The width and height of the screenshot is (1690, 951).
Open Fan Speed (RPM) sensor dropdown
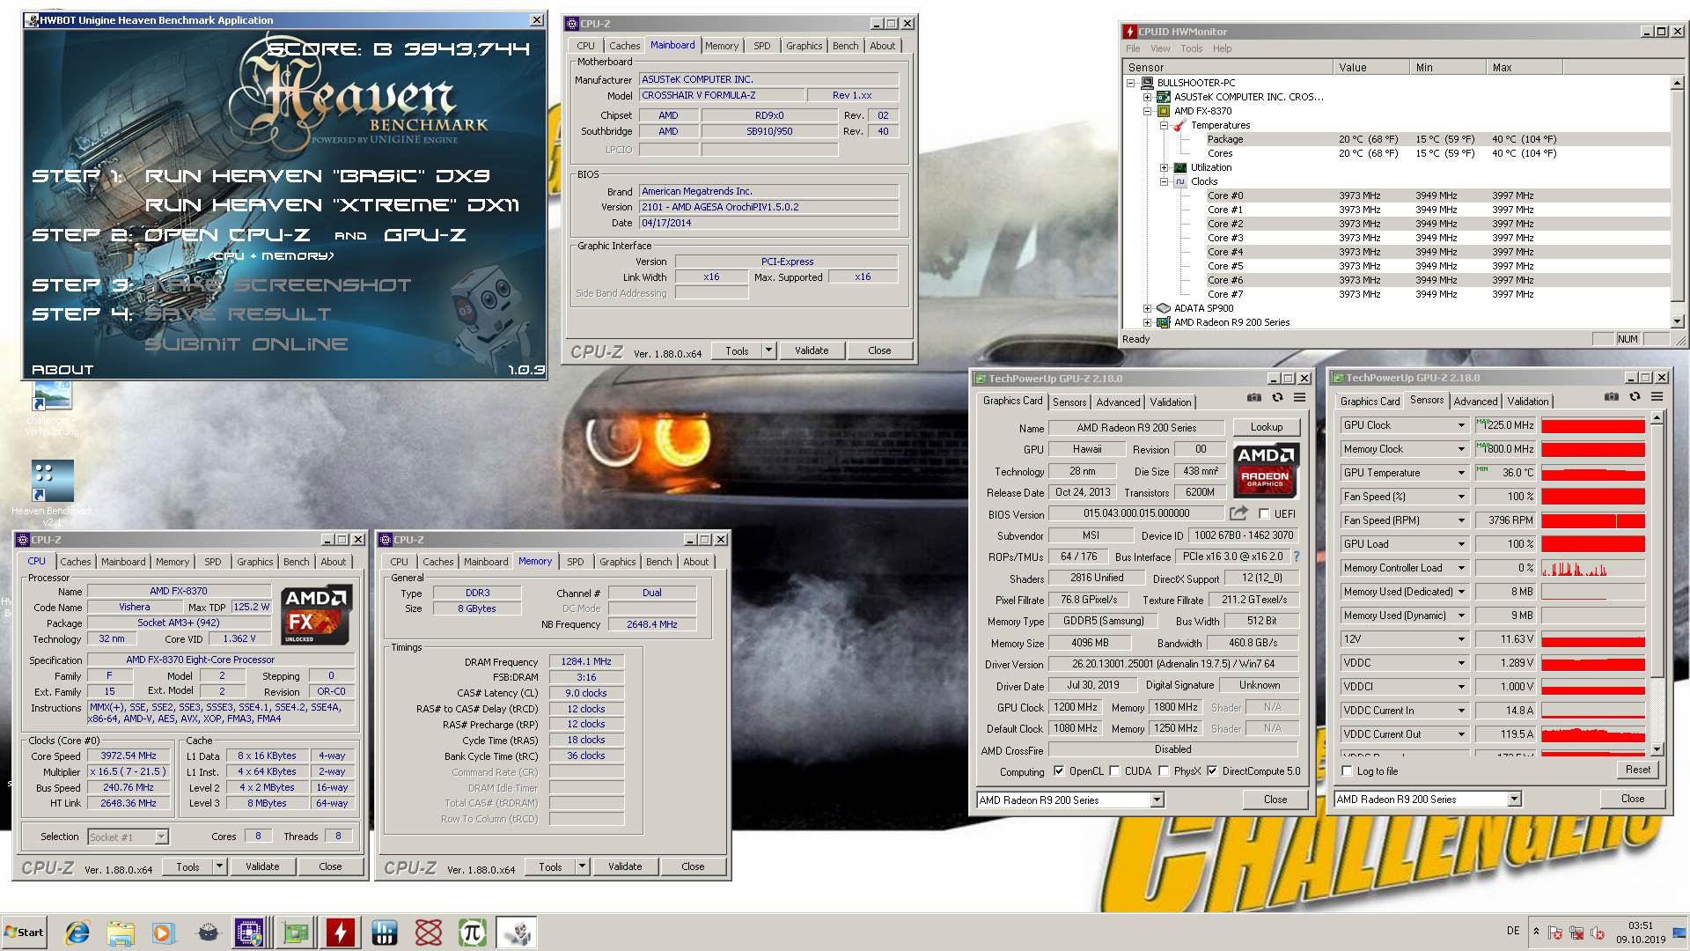pyautogui.click(x=1460, y=520)
